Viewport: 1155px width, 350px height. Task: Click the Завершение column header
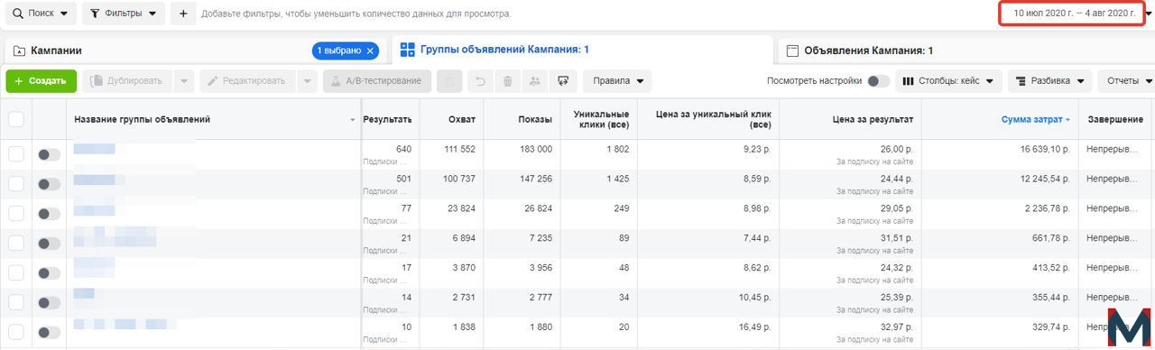[x=1116, y=119]
